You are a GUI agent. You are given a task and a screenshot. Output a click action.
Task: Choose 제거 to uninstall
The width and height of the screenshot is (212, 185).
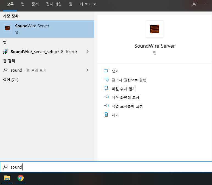(x=115, y=115)
